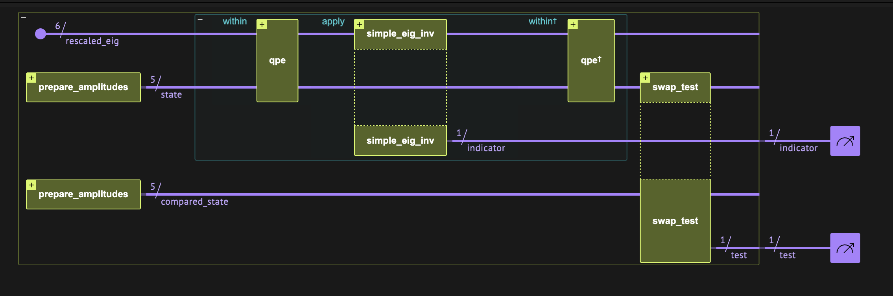Viewport: 893px width, 296px height.
Task: Click the 'apply' section label
Action: pyautogui.click(x=333, y=21)
